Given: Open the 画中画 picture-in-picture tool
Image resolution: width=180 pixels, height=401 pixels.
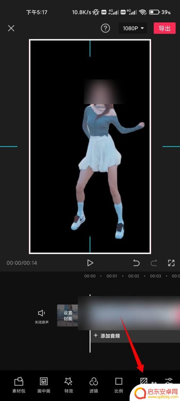Looking at the screenshot, I should tap(44, 385).
